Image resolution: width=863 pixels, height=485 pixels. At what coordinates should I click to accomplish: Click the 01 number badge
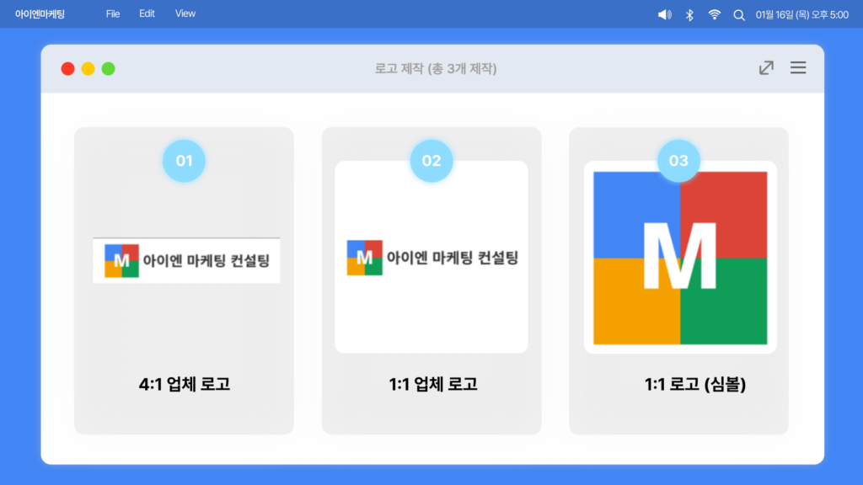point(184,161)
